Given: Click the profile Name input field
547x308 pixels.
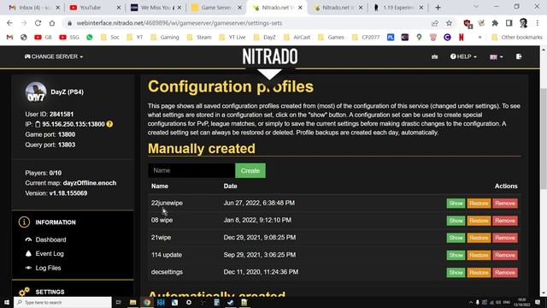Looking at the screenshot, I should (191, 170).
